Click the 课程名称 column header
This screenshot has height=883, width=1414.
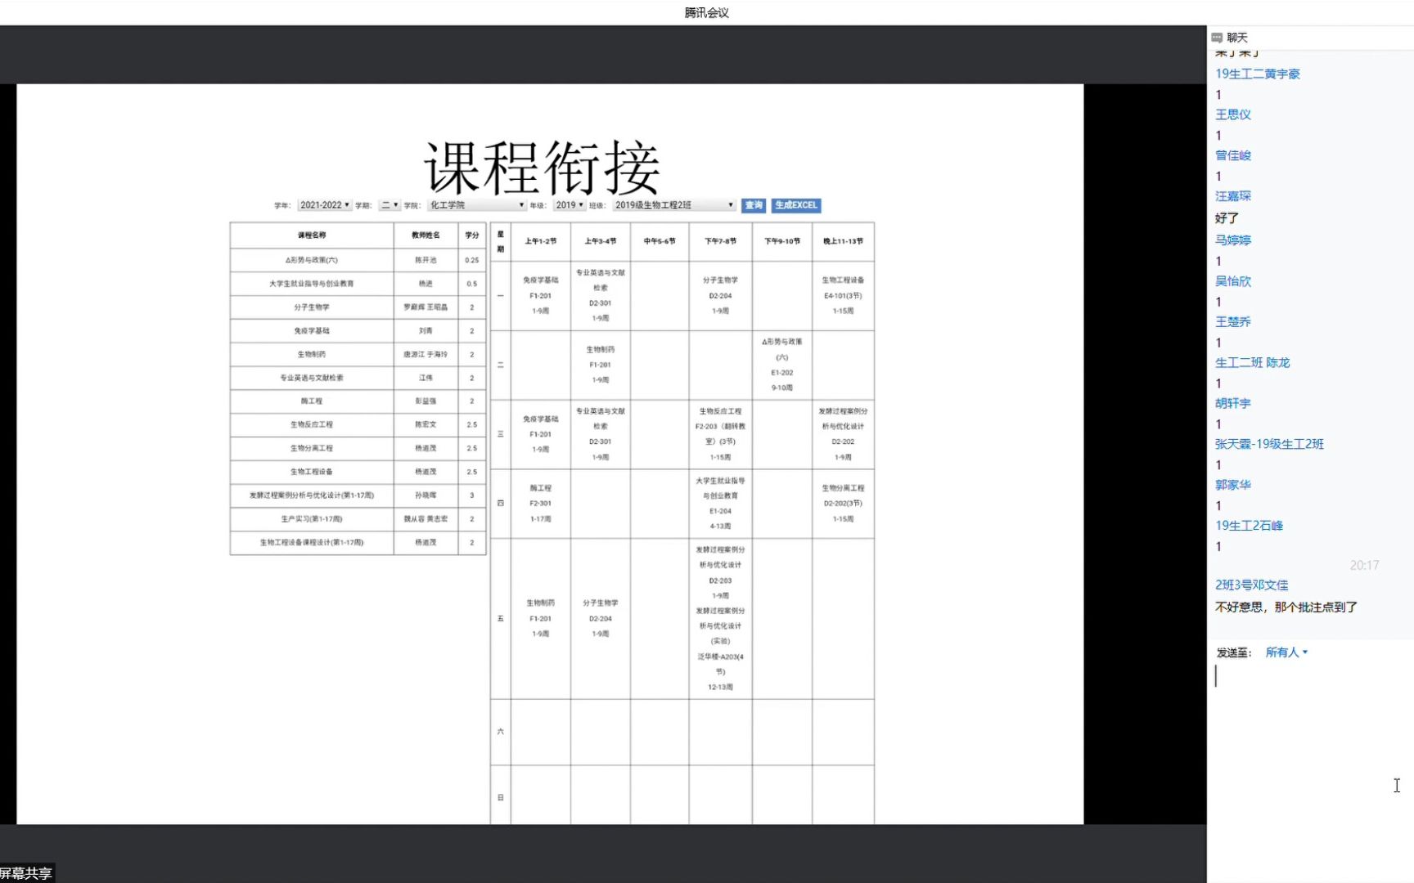click(x=312, y=235)
